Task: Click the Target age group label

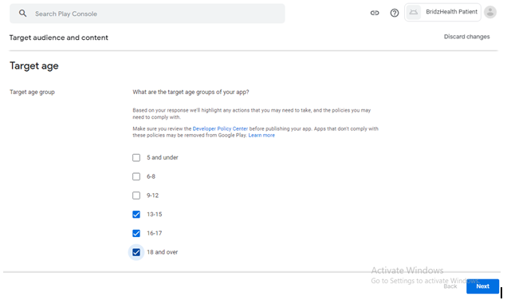Action: click(x=32, y=92)
